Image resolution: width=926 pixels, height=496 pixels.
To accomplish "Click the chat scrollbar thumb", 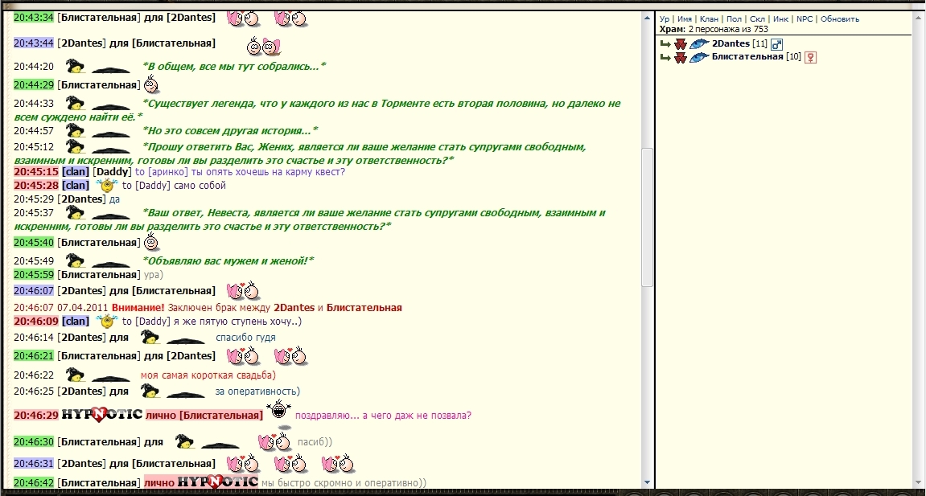I will (x=647, y=217).
